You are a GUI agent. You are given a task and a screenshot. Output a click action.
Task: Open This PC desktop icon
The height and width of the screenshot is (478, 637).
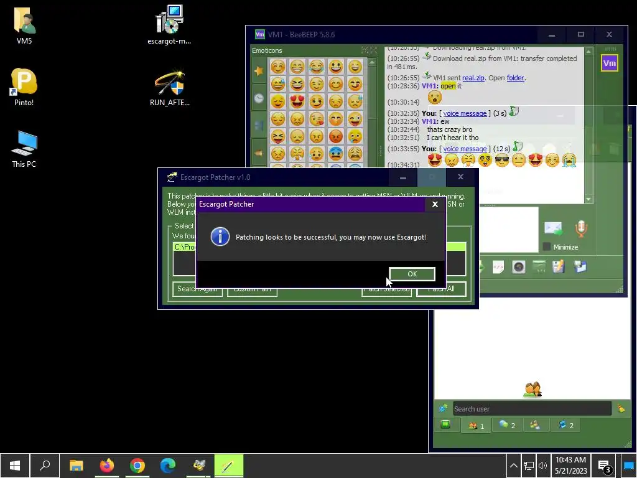[x=24, y=149]
